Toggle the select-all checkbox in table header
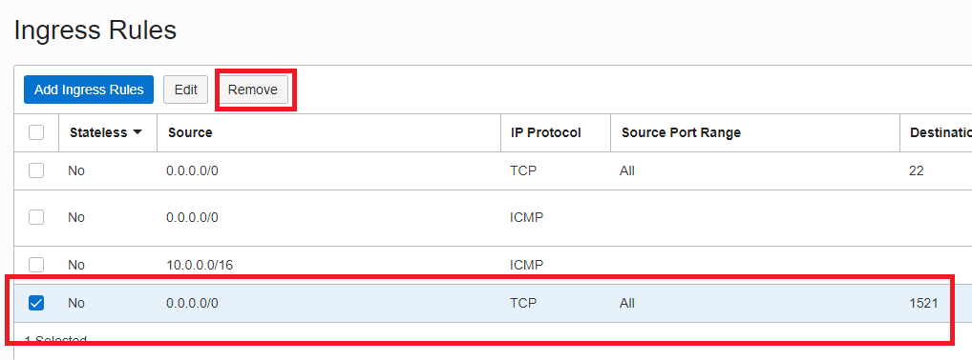 point(36,132)
